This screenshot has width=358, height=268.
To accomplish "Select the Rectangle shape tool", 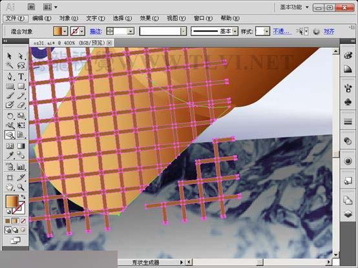I will click(x=21, y=87).
